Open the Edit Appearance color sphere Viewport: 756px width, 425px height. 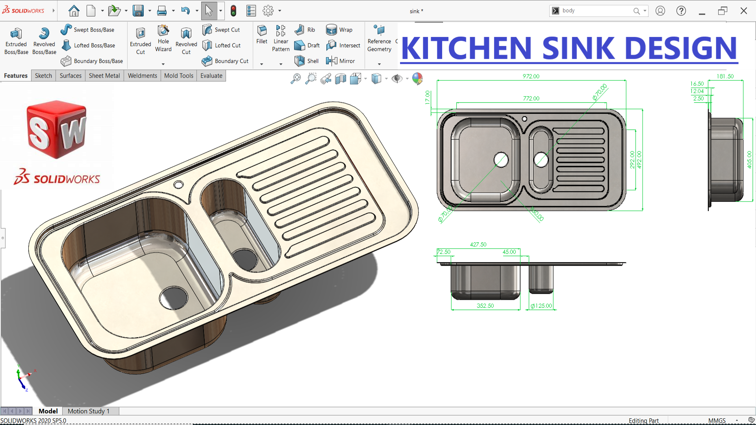click(417, 79)
